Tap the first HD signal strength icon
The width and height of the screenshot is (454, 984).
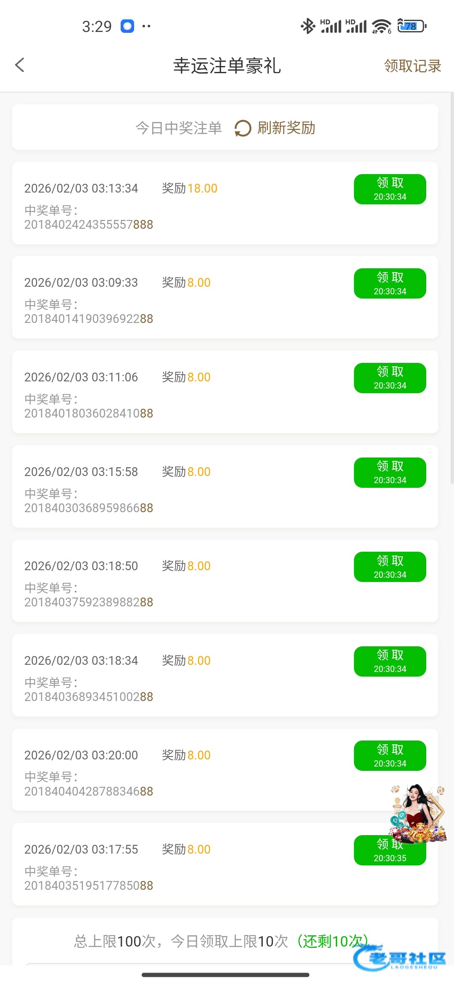331,26
